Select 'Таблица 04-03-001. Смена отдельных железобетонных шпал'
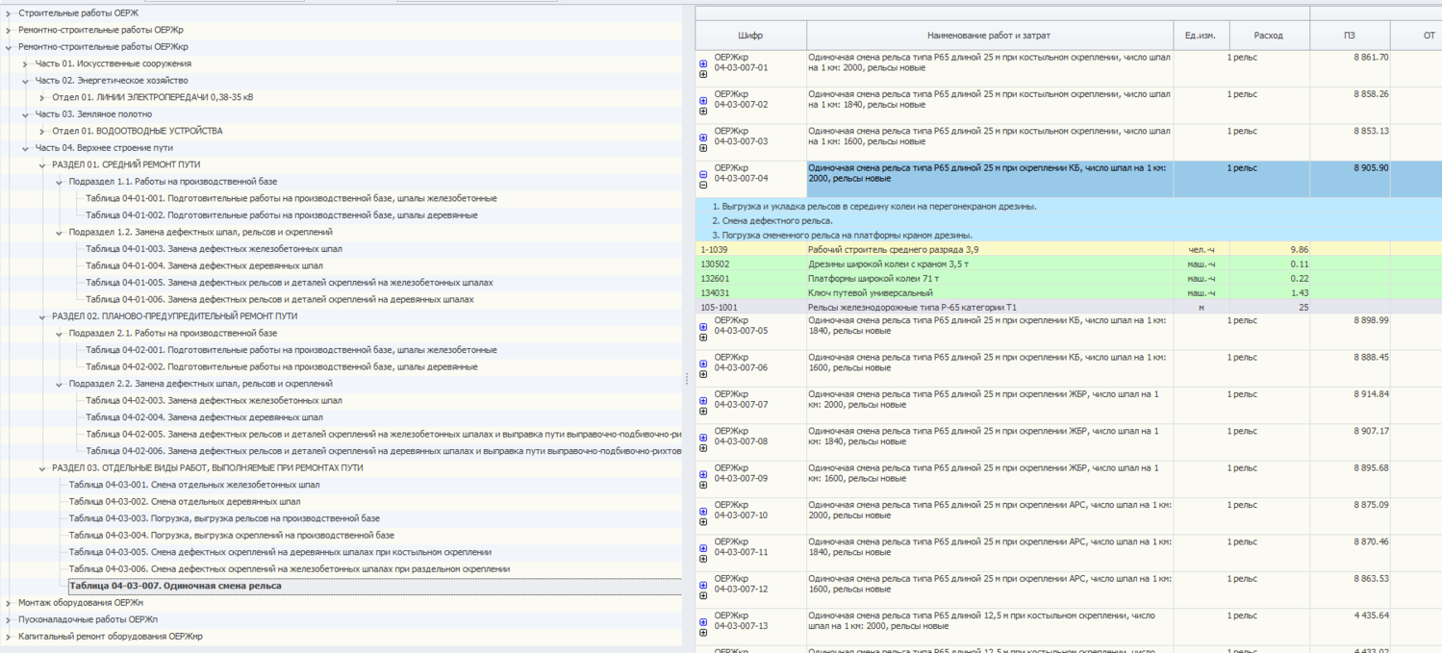 [194, 485]
